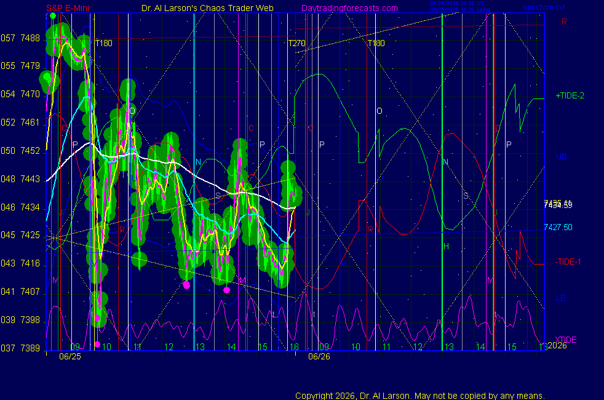Click the "052 7461" price axis label
604x400 pixels.
[x=20, y=122]
